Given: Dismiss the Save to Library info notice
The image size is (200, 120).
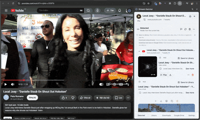Looking at the screenshot, I should pyautogui.click(x=195, y=35).
